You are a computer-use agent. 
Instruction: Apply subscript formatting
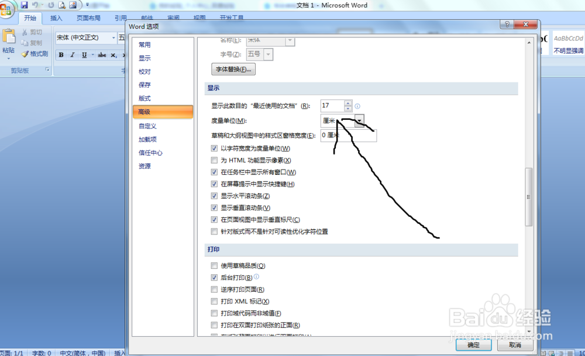(x=114, y=55)
